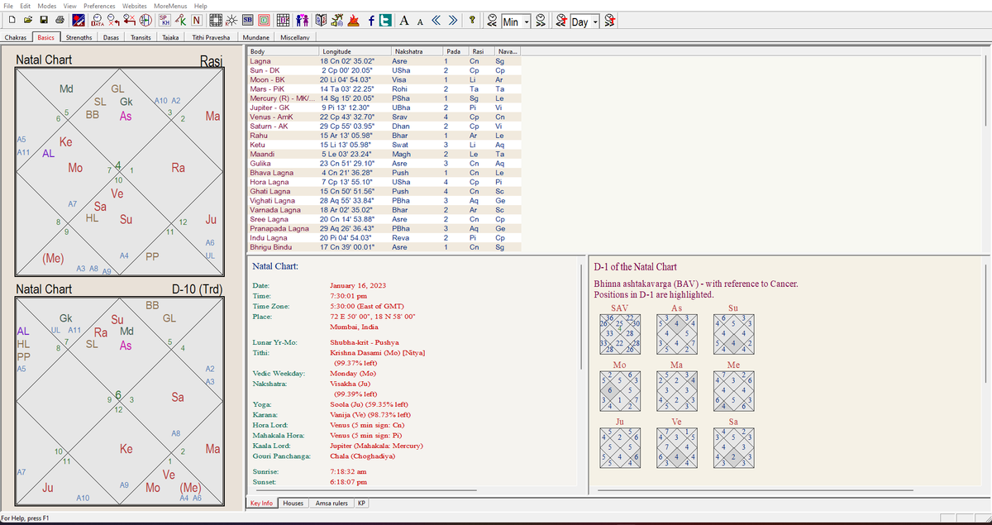992x525 pixels.
Task: Open the Preferences menu
Action: (x=99, y=6)
